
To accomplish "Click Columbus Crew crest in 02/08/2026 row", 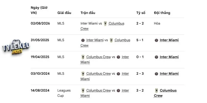I will (105, 23).
